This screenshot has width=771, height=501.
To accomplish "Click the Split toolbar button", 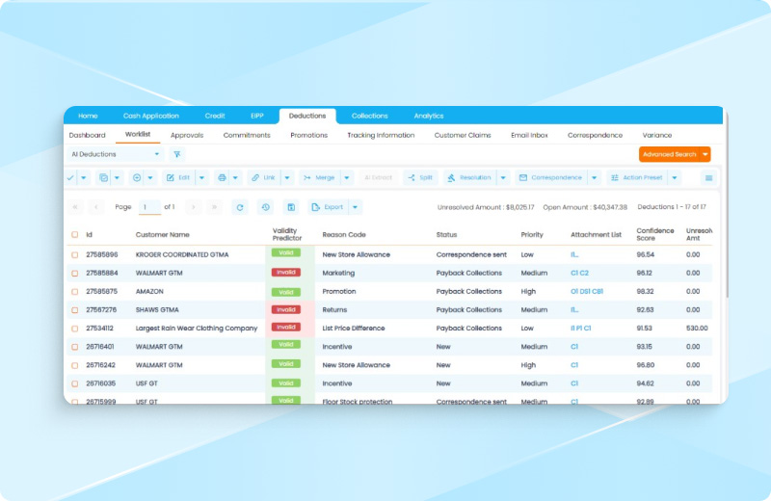I will (420, 178).
